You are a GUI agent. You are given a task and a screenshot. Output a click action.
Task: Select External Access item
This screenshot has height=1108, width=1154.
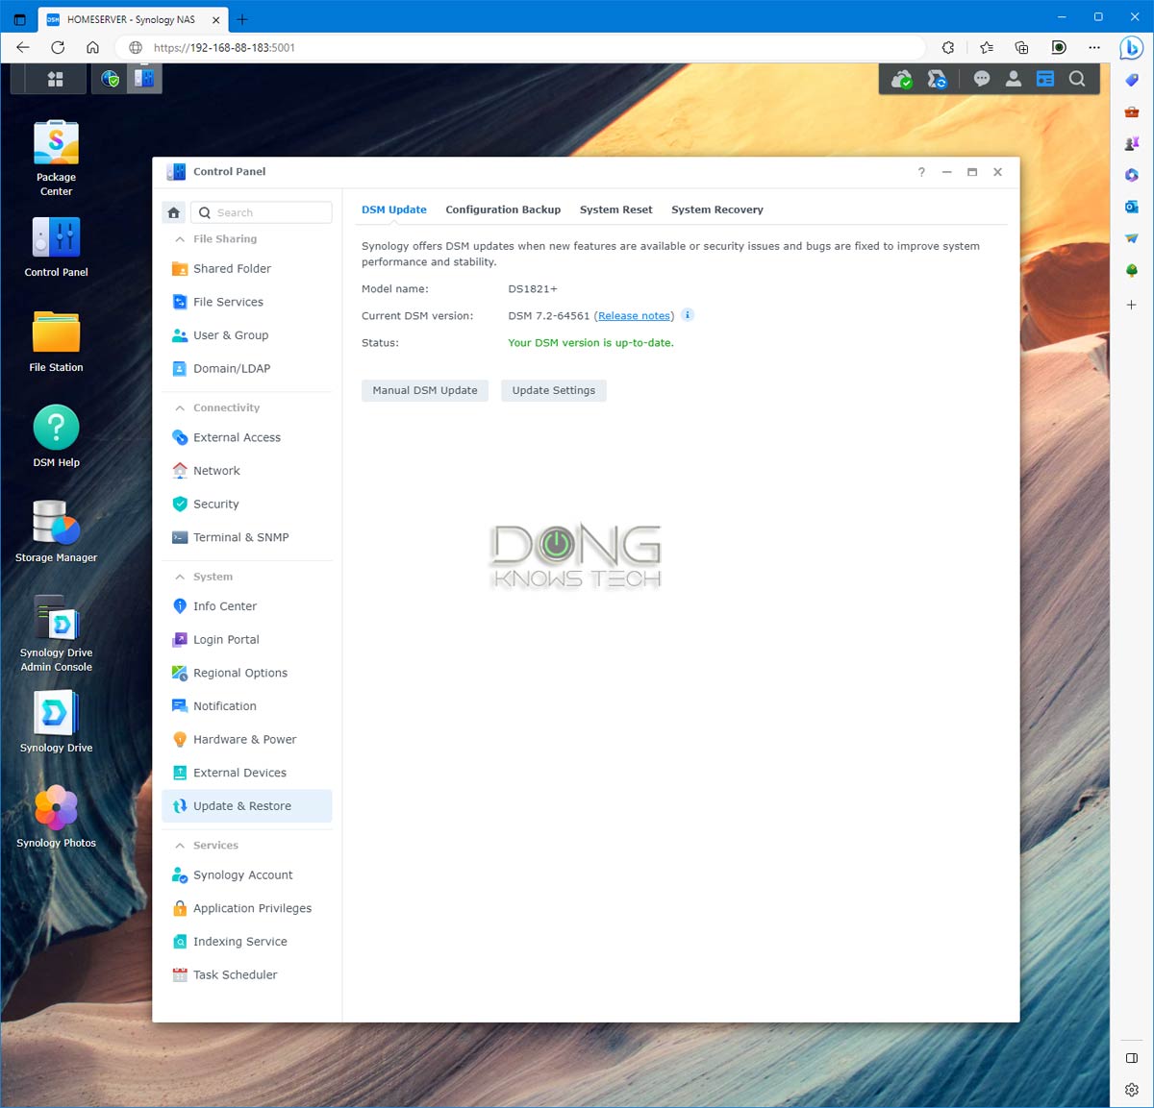(246, 437)
